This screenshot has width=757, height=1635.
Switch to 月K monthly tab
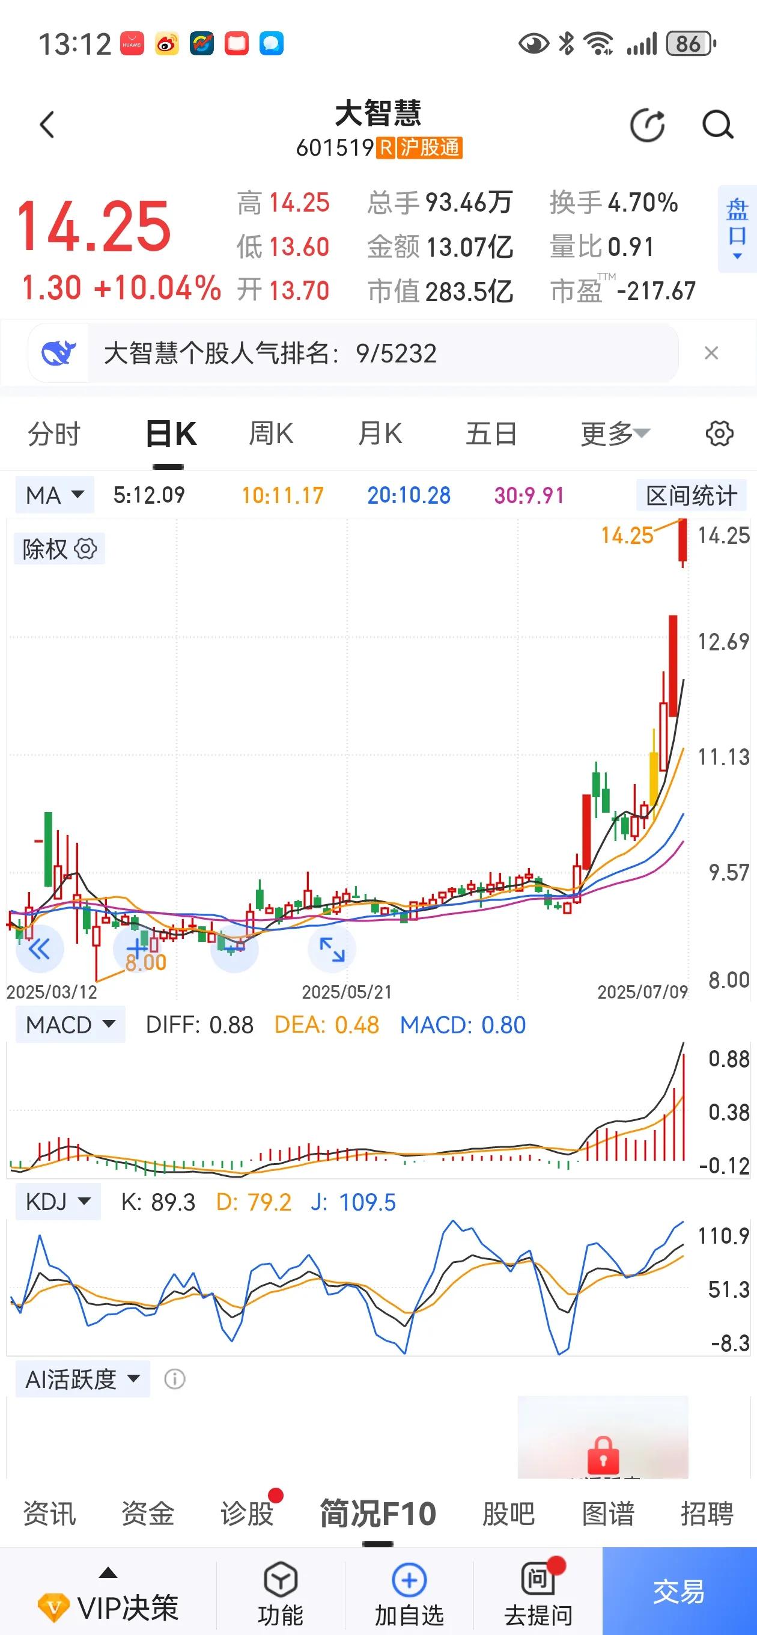coord(380,434)
